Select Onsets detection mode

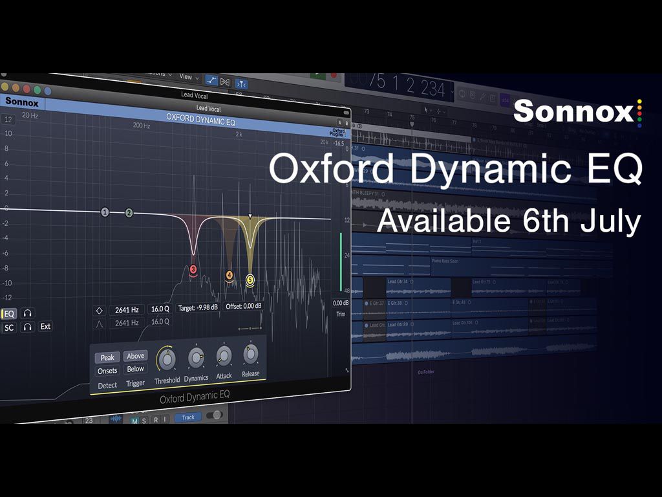click(107, 371)
